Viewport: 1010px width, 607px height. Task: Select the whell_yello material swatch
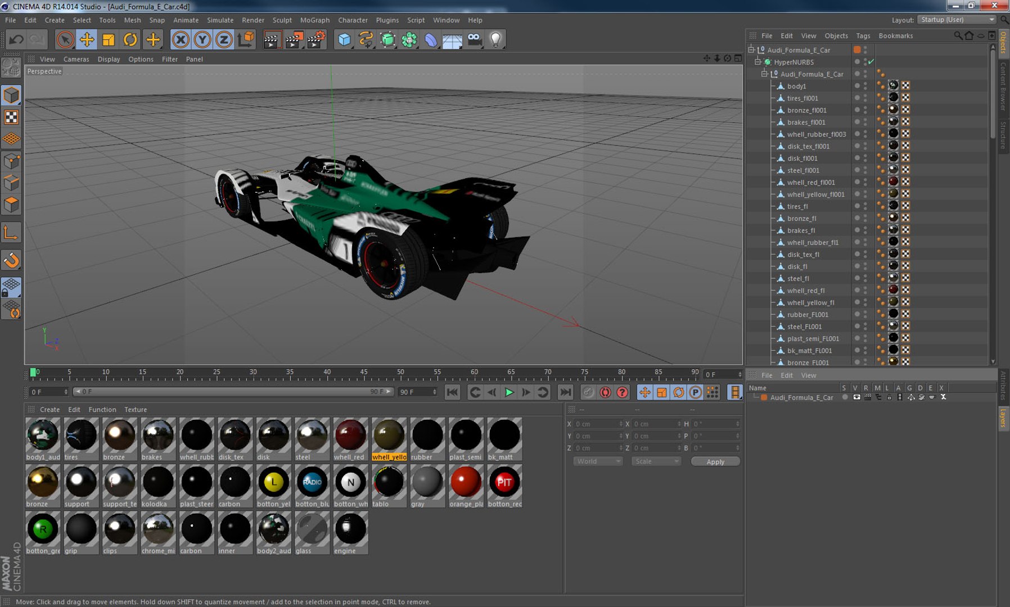click(x=389, y=439)
